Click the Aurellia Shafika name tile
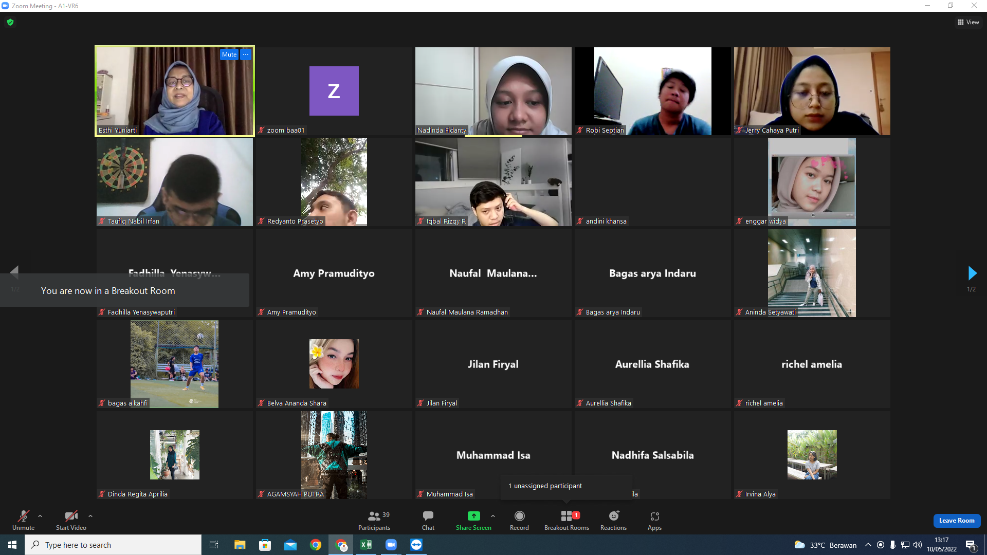Image resolution: width=987 pixels, height=555 pixels. (653, 364)
